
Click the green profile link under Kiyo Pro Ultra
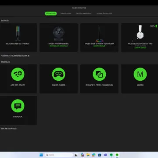pyautogui.click(x=58, y=46)
